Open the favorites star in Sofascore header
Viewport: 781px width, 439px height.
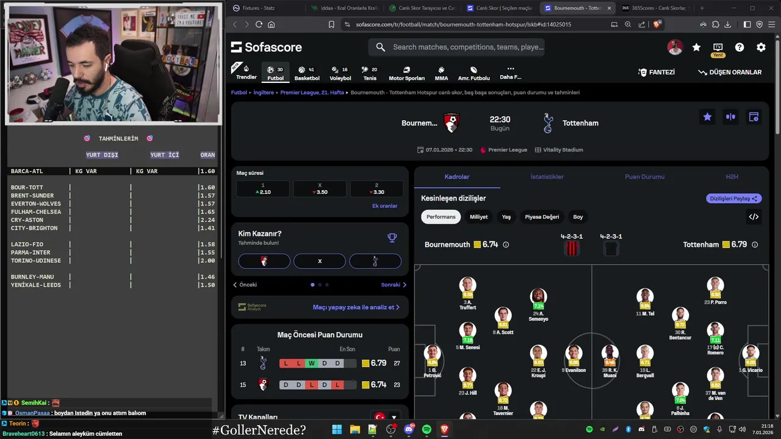click(x=696, y=47)
